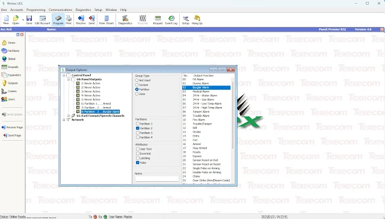This screenshot has width=385, height=219.
Task: Open the Keypad toolbar icon
Action: 158,20
